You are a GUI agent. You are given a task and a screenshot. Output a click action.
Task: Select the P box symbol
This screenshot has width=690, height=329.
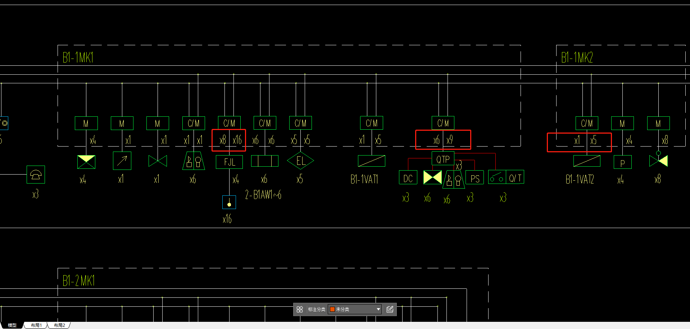(x=622, y=162)
